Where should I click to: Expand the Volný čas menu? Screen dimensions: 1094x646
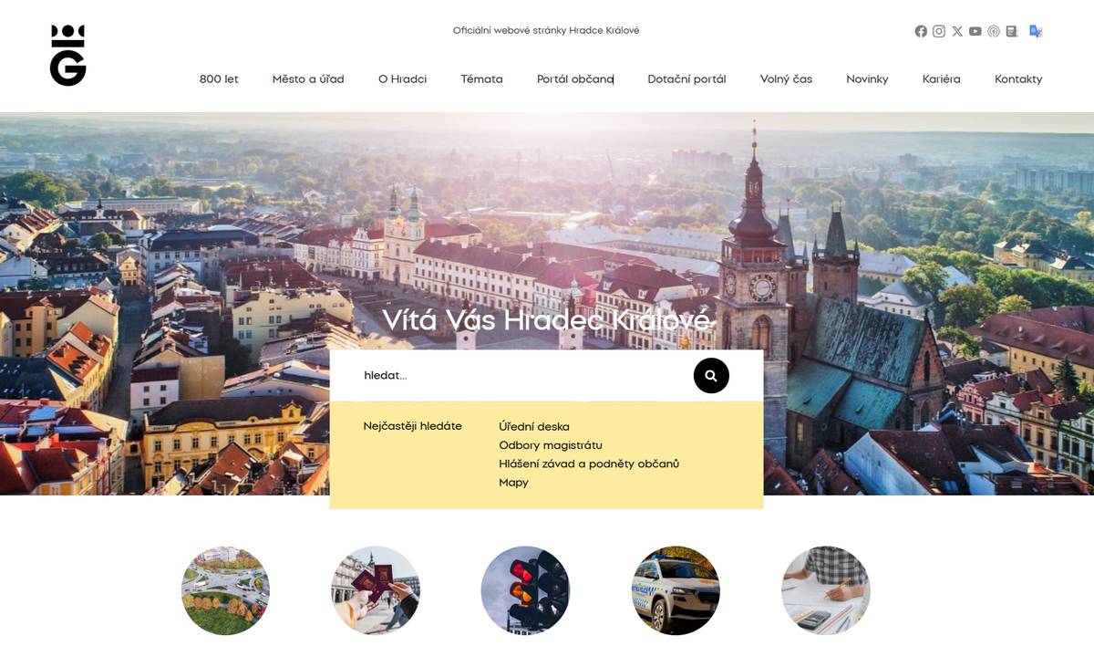[x=786, y=79]
